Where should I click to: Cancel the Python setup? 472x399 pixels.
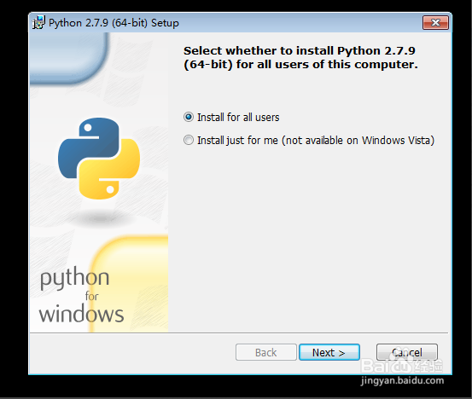click(x=407, y=352)
